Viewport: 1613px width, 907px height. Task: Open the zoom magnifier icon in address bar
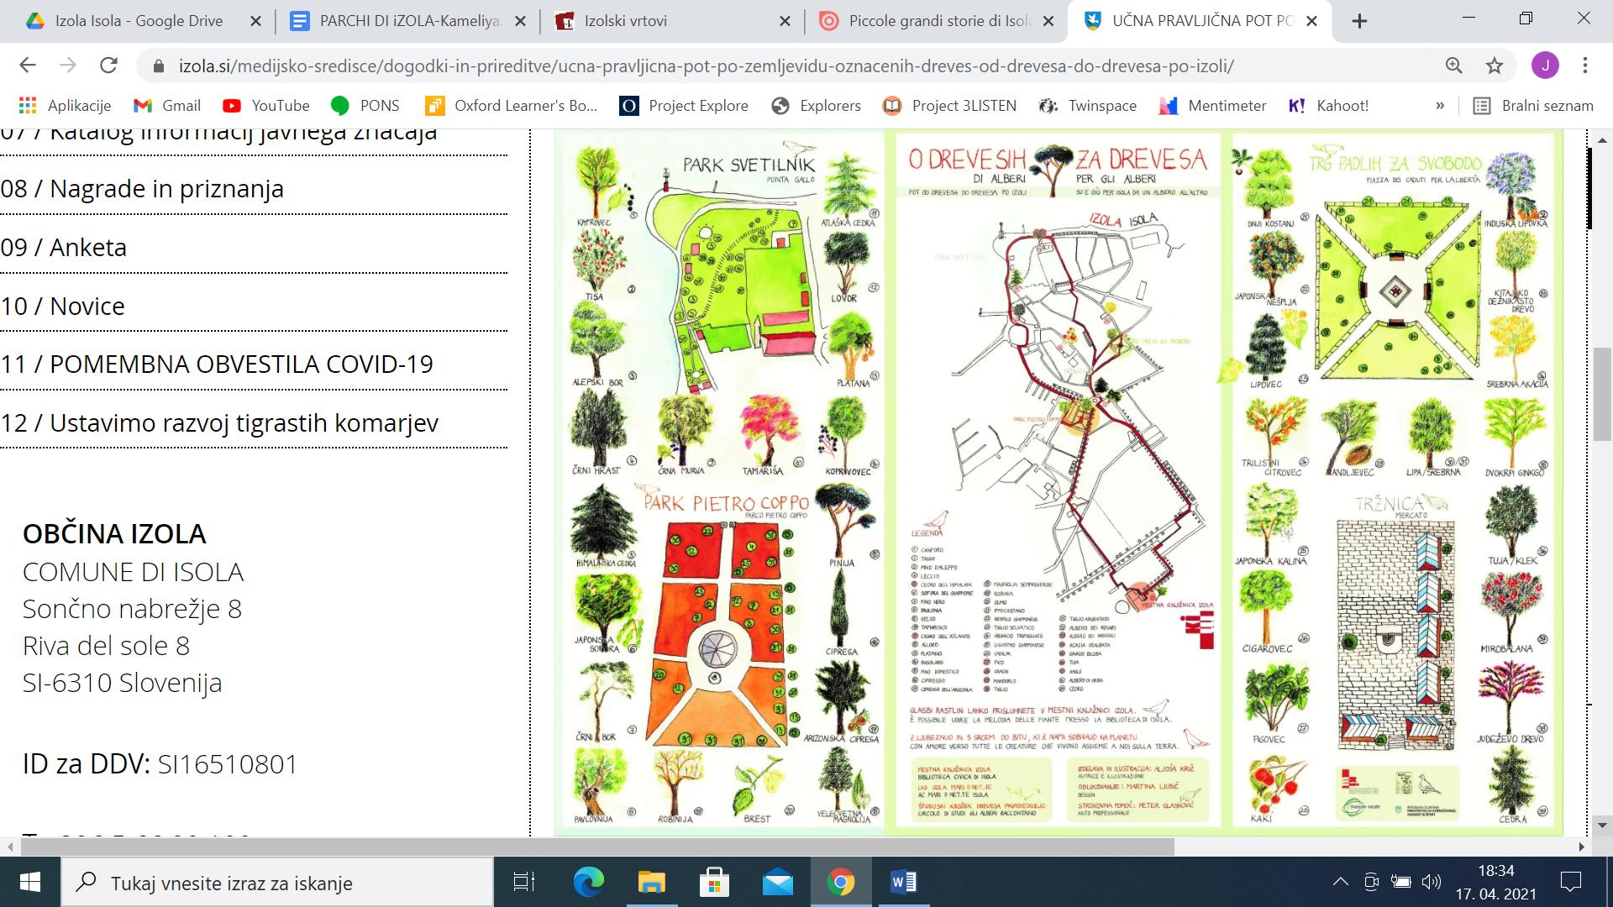pyautogui.click(x=1453, y=66)
